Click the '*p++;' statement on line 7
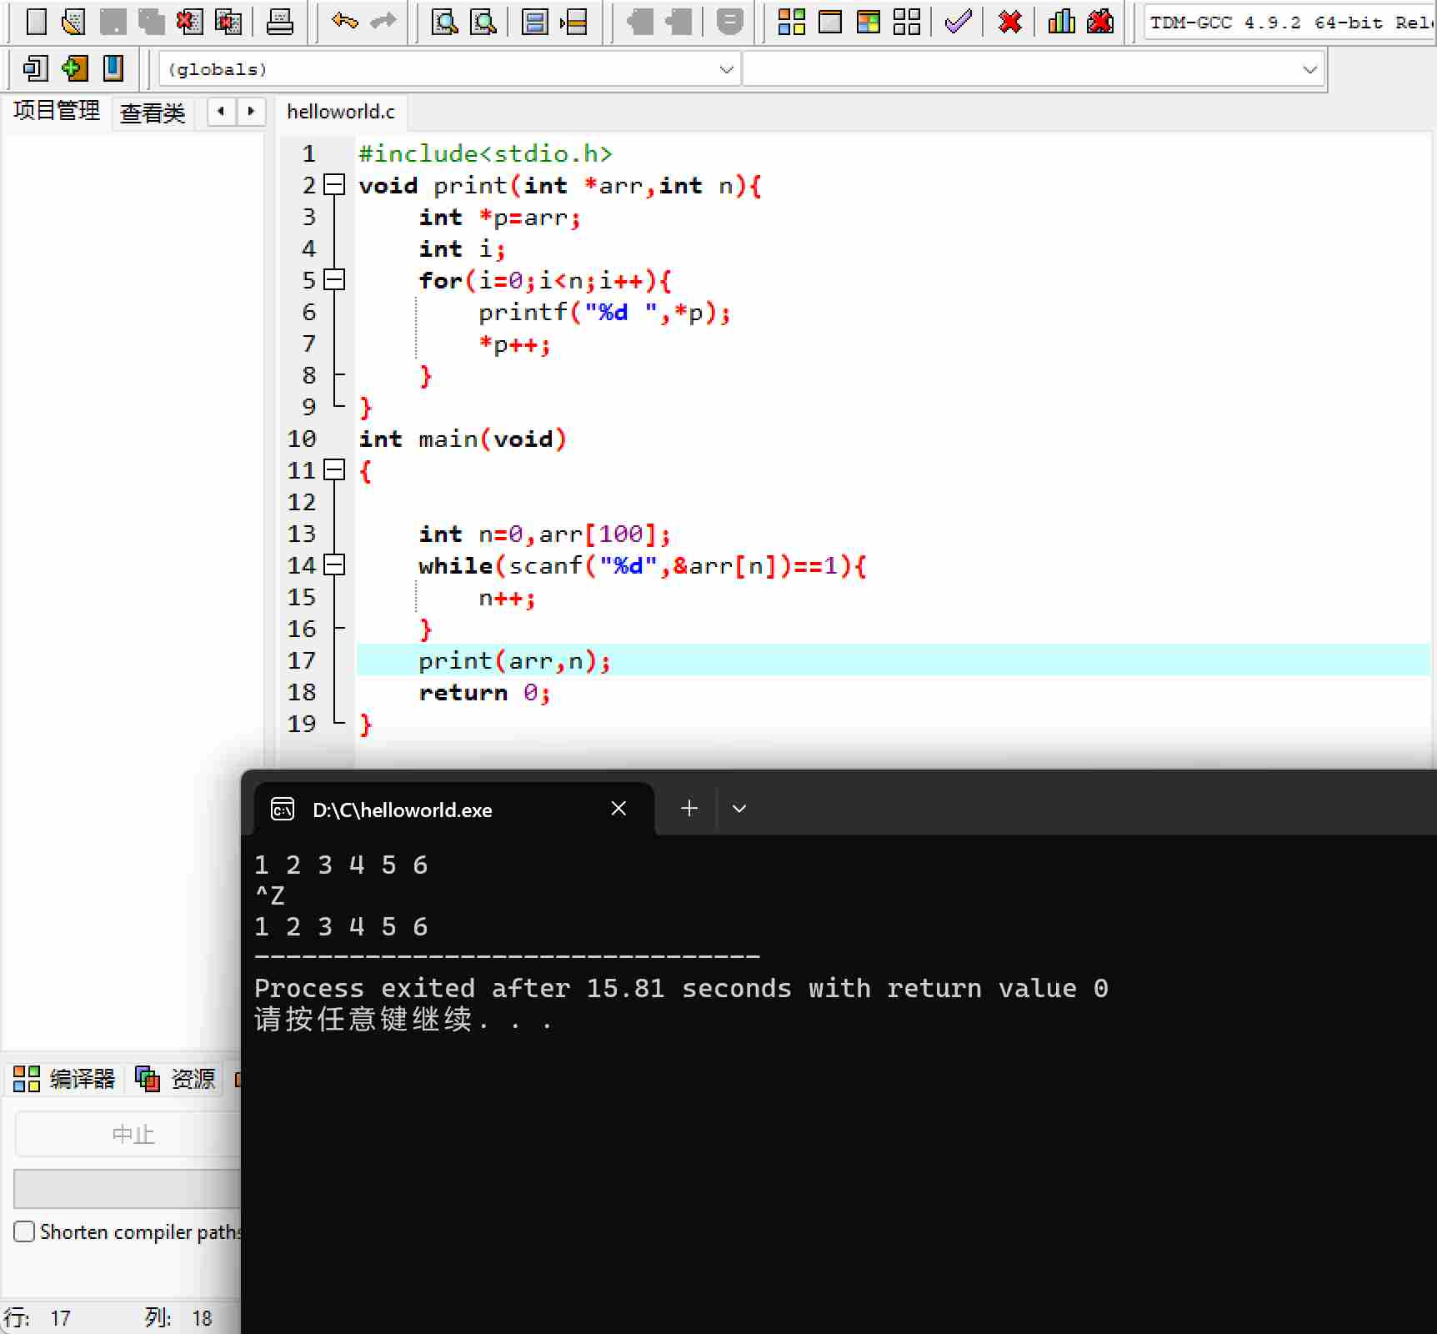1437x1334 pixels. (x=514, y=344)
